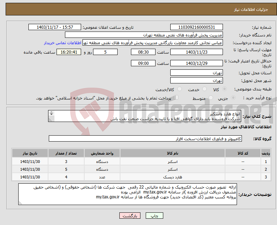Click the توضیحات خریدار text area
The image size is (277, 225).
tap(127, 194)
